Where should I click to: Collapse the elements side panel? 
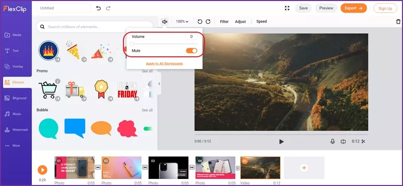(x=159, y=83)
